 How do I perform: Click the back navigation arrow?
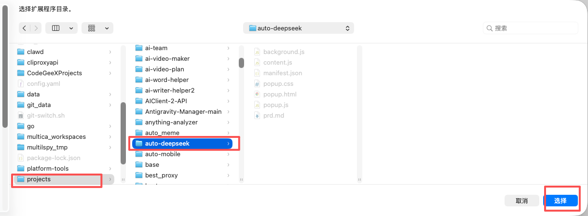(25, 28)
